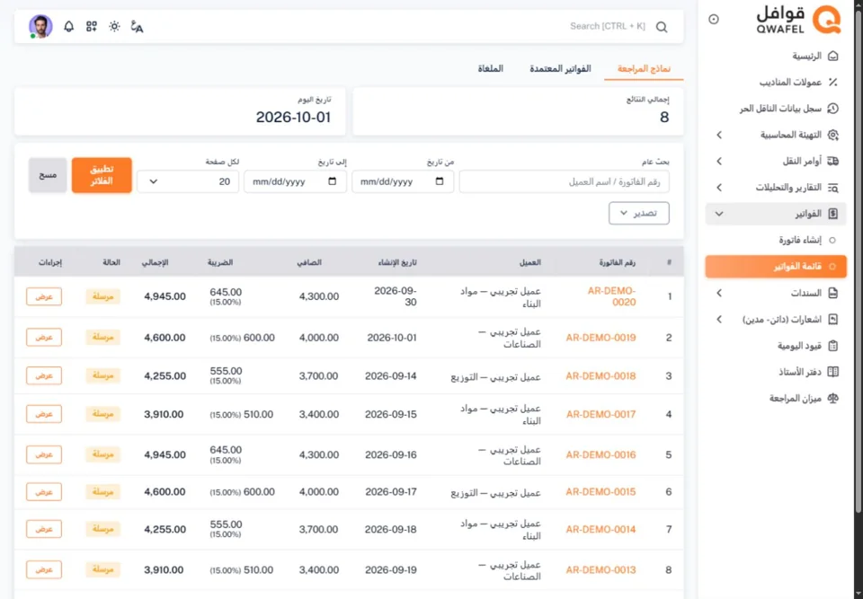
Task: Collapse the الفواتير submenu chevron
Action: [719, 214]
